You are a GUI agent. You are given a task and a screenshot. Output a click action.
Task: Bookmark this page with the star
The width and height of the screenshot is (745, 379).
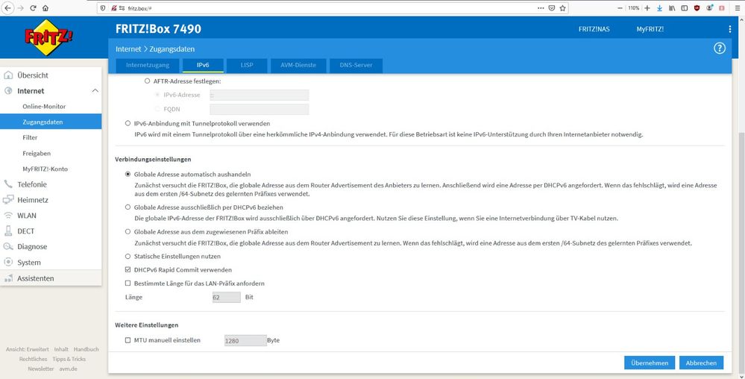pos(562,8)
